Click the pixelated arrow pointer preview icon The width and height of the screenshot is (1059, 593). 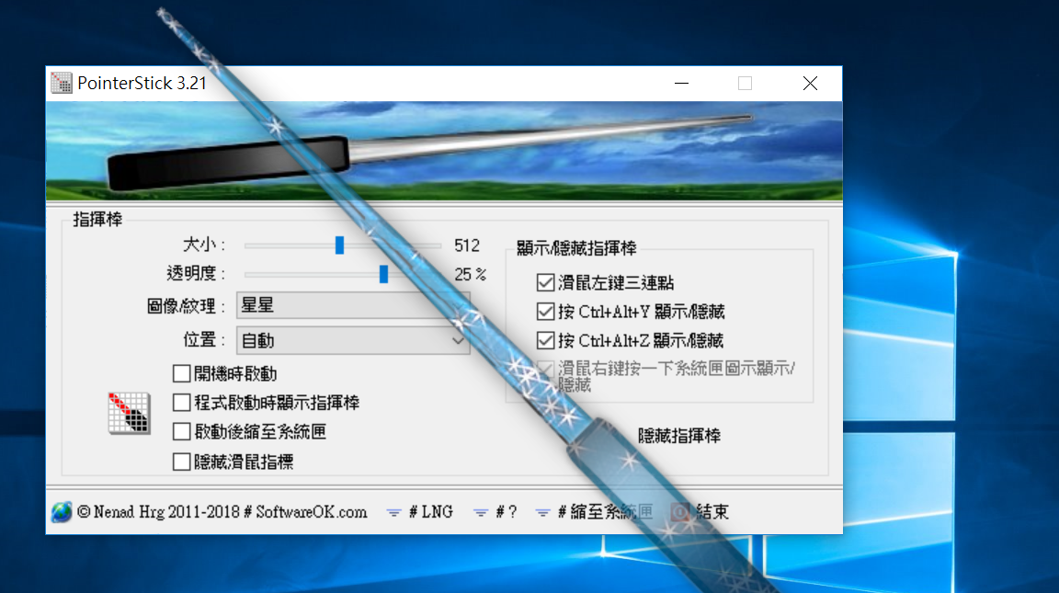point(127,416)
